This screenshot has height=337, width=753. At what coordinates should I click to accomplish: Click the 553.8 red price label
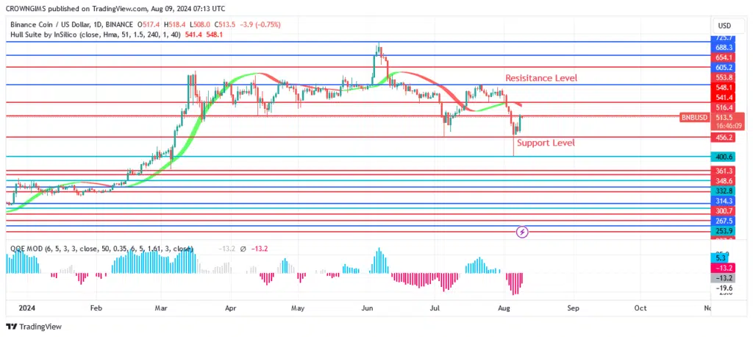point(724,77)
